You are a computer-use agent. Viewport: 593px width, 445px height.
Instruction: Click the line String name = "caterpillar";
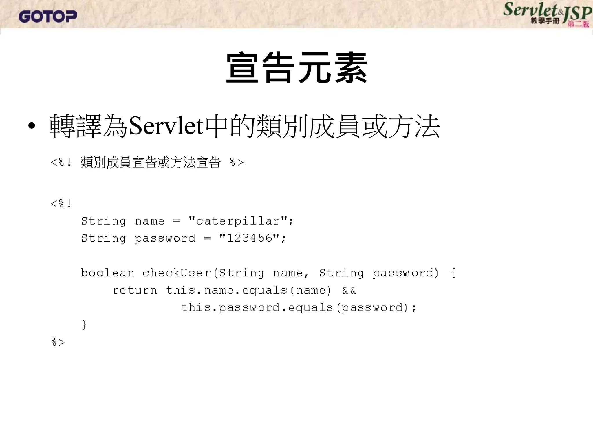pos(187,221)
